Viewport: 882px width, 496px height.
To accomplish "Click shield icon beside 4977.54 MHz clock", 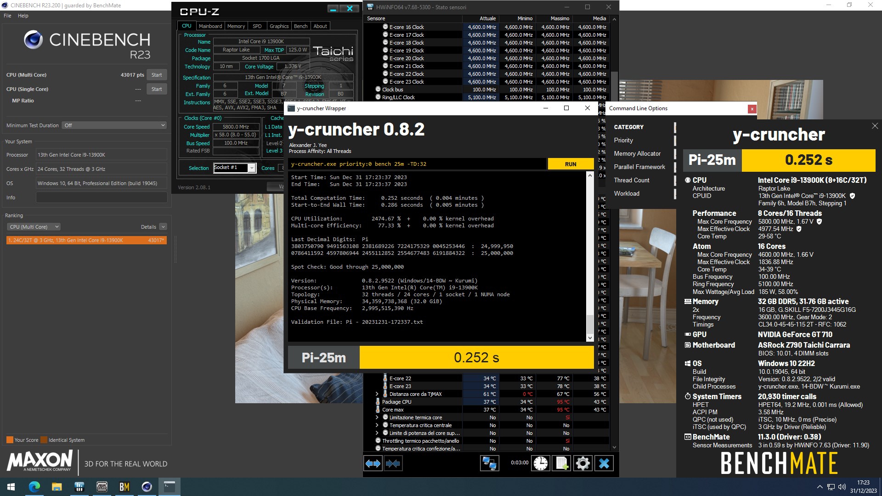I will click(799, 229).
